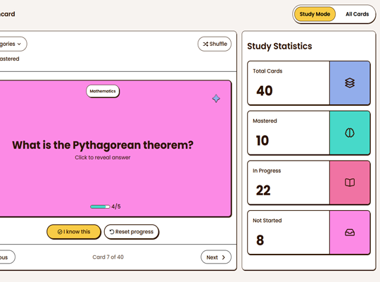Viewport: 380px width, 282px height.
Task: Reveal the Pythagorean theorem answer
Action: click(103, 149)
